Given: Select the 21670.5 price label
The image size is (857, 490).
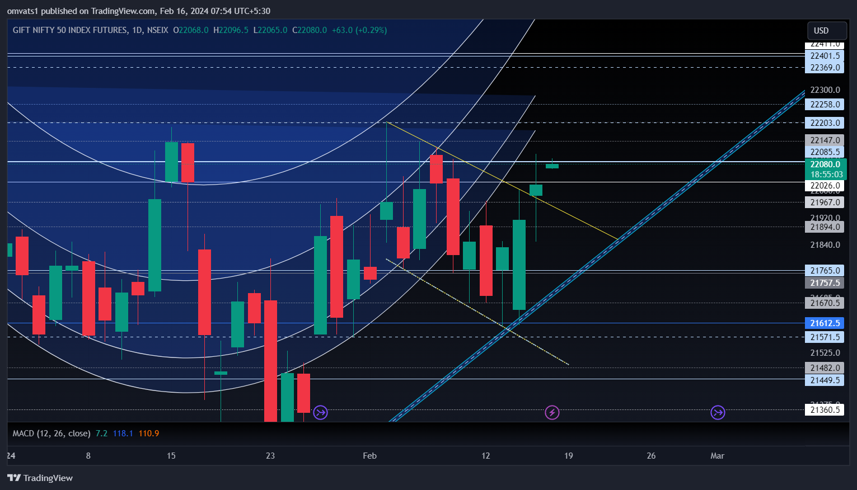Looking at the screenshot, I should point(825,303).
